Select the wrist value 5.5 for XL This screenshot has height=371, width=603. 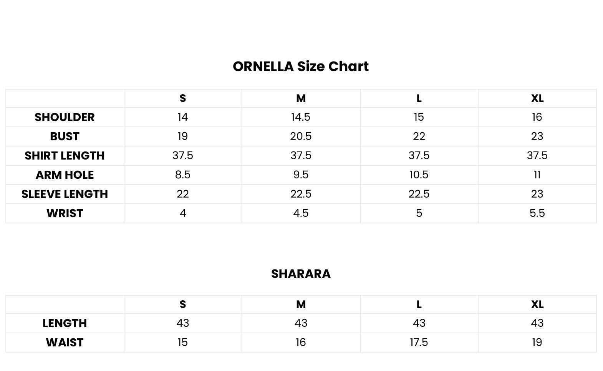537,213
